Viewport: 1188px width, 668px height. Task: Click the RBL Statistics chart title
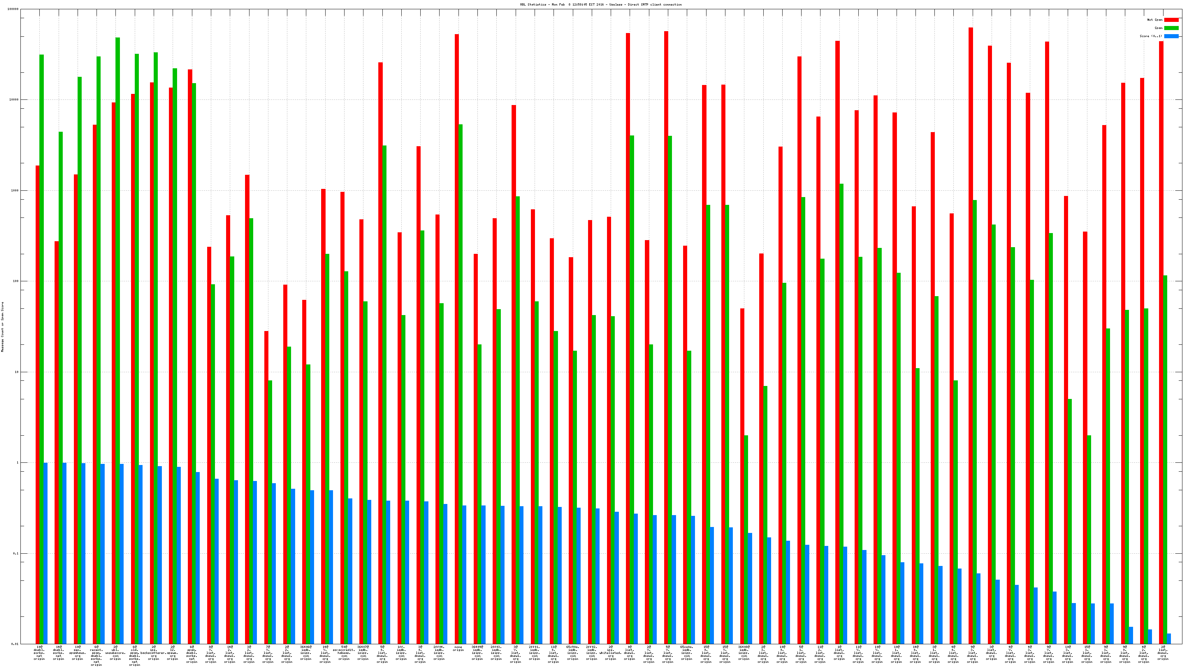600,4
